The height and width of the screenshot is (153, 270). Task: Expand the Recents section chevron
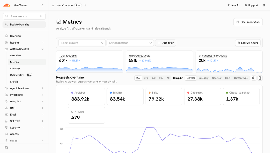coord(42,42)
